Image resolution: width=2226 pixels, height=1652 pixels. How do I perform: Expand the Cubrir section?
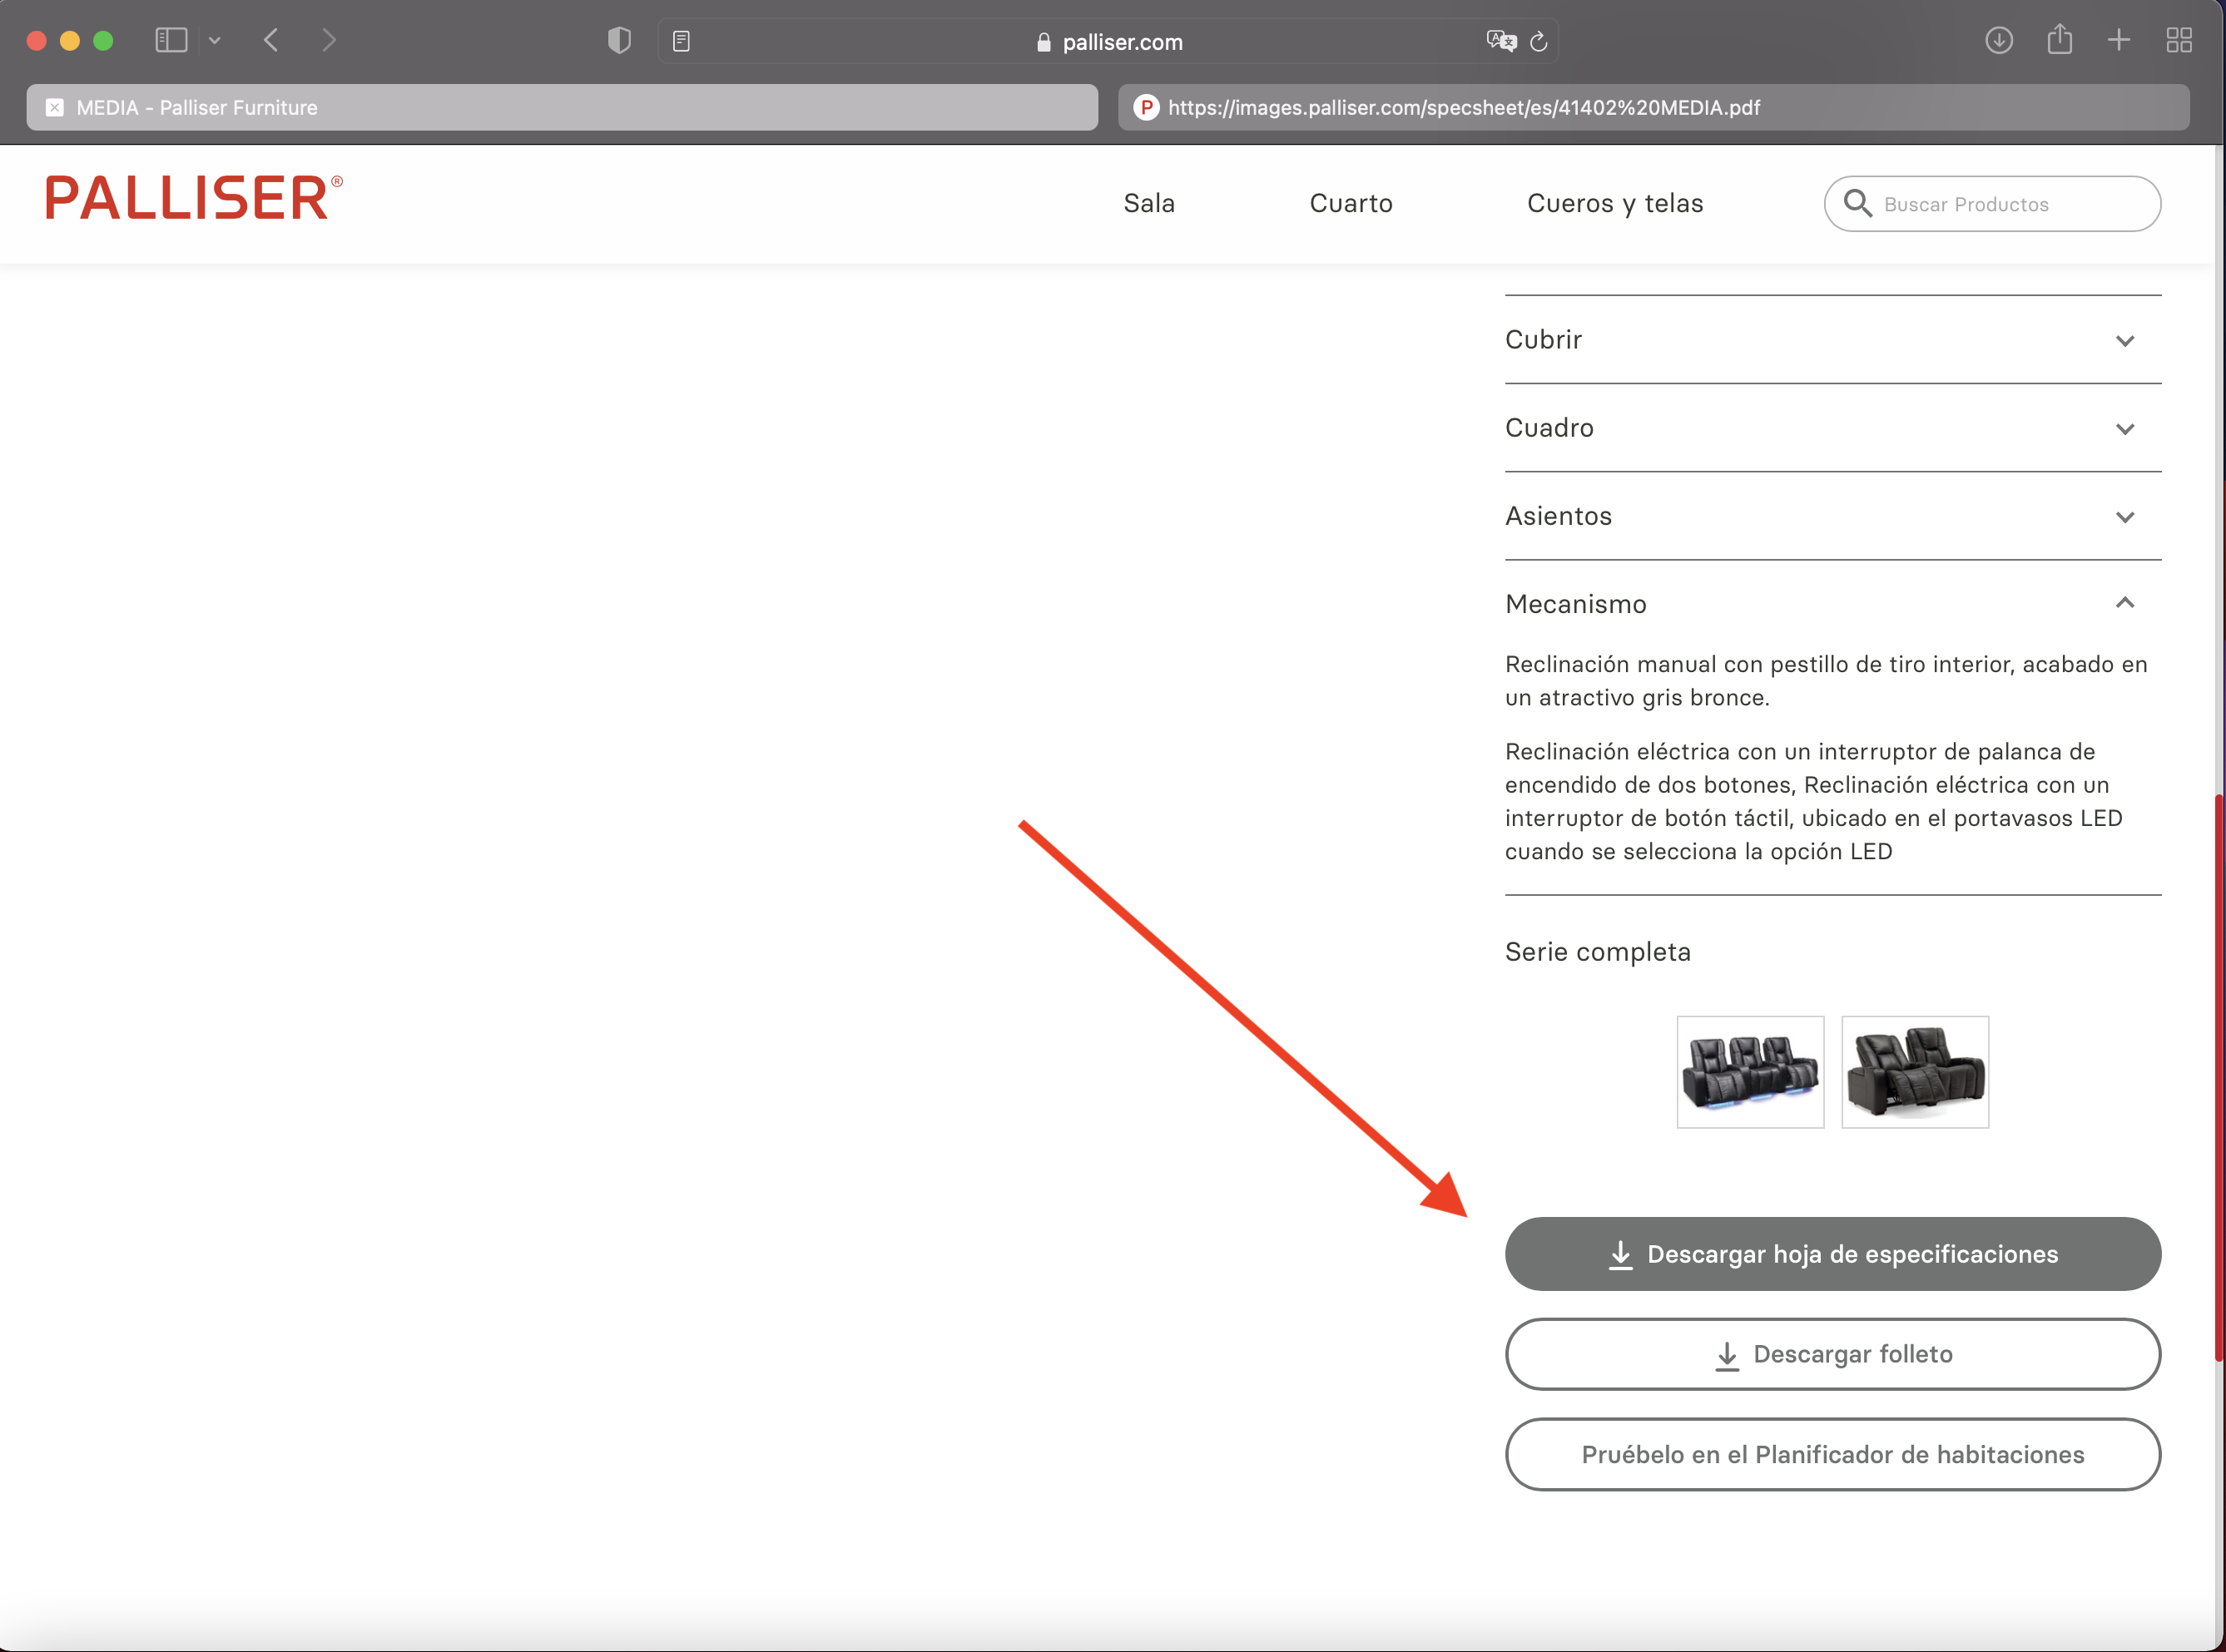(1833, 340)
